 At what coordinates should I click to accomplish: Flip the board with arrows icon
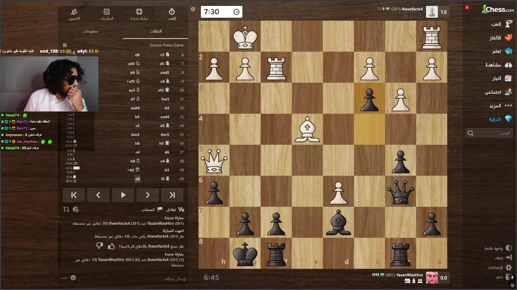tap(66, 209)
